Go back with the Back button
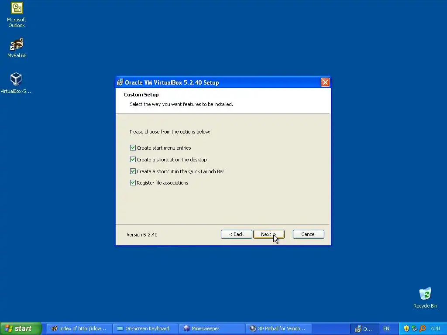447x335 pixels. click(x=236, y=234)
